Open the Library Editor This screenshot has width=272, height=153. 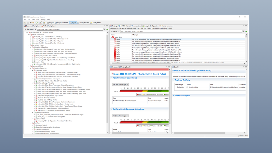[x=96, y=23]
